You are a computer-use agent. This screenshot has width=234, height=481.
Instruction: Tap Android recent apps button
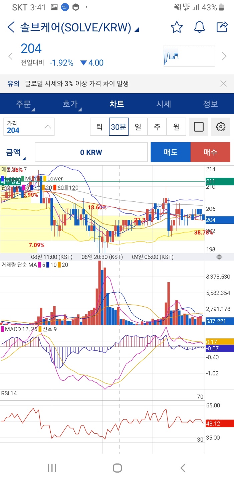52,468
